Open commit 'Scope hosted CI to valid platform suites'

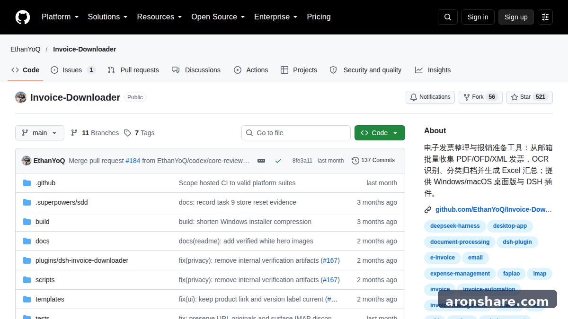pyautogui.click(x=237, y=183)
